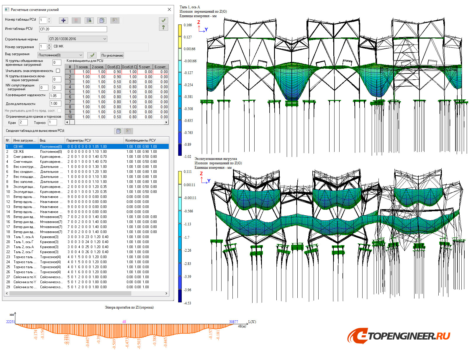Click the red lines delete-table icon
The image size is (472, 354).
pyautogui.click(x=76, y=20)
